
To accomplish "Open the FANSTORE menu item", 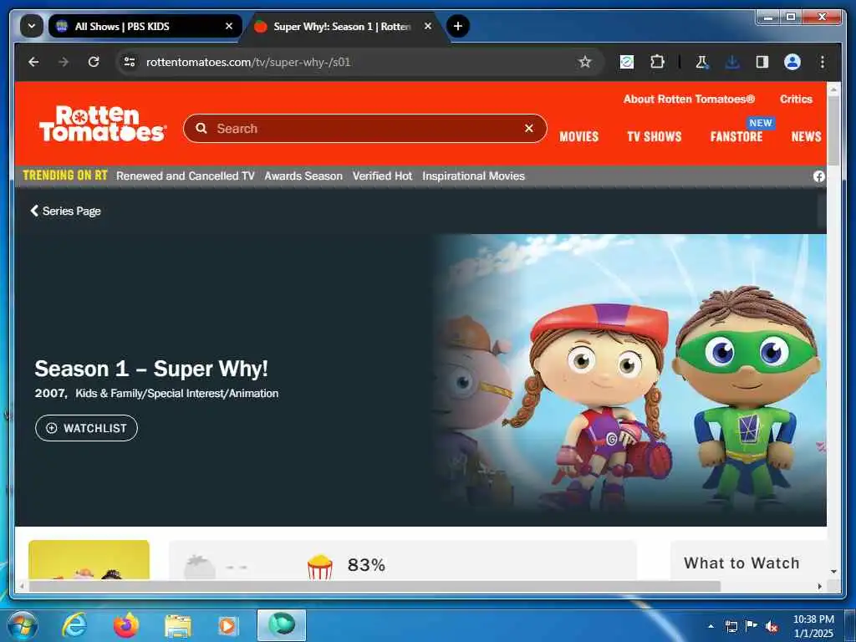I will [736, 136].
